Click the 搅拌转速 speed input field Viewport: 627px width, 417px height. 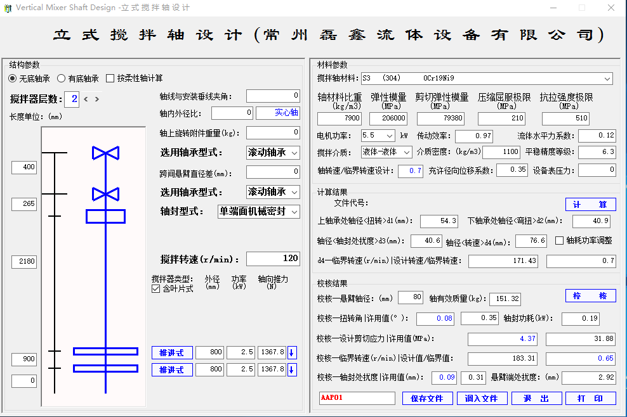(273, 259)
